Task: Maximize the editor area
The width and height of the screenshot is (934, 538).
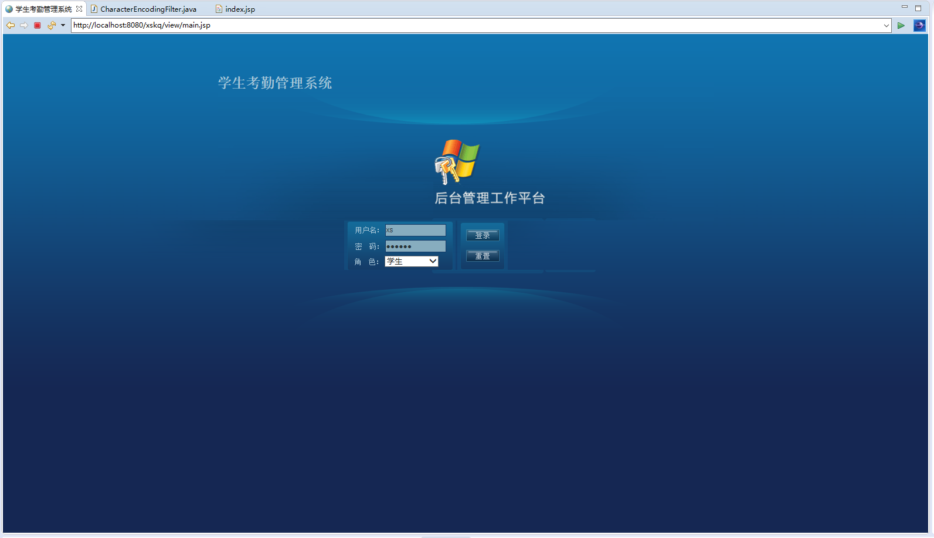Action: 918,8
